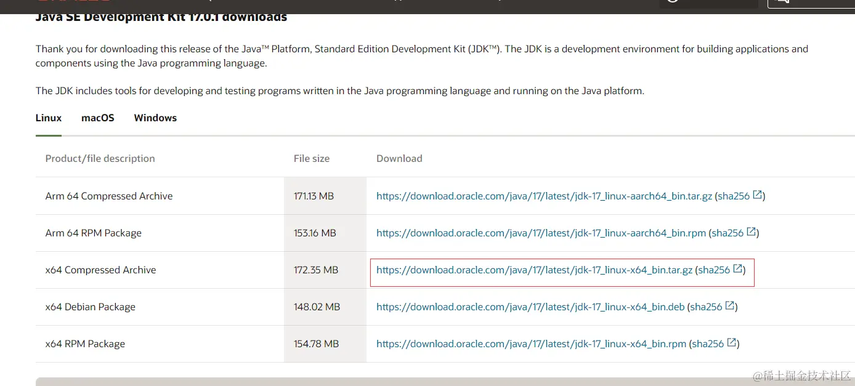Image resolution: width=855 pixels, height=386 pixels.
Task: Open sha256 external icon for x64 tar.gz
Action: coord(737,270)
